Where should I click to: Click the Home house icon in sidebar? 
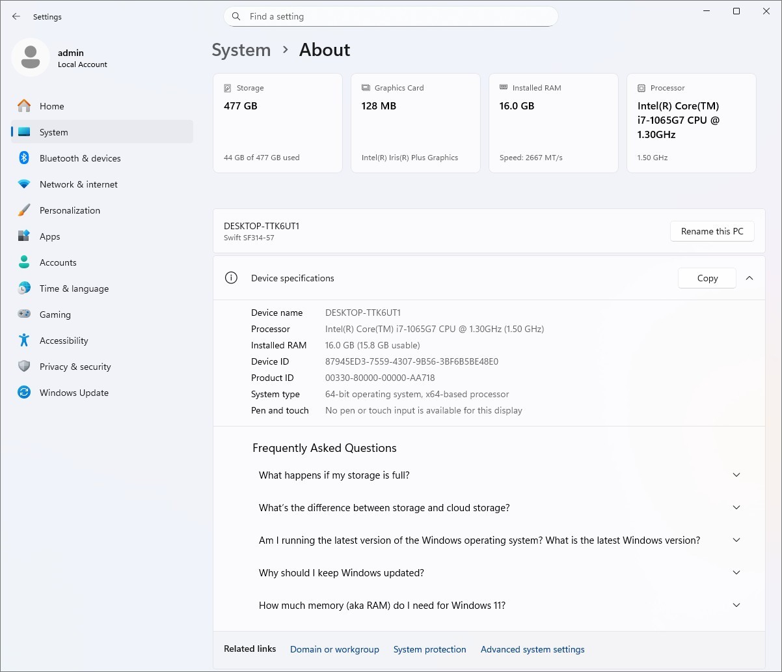[24, 105]
